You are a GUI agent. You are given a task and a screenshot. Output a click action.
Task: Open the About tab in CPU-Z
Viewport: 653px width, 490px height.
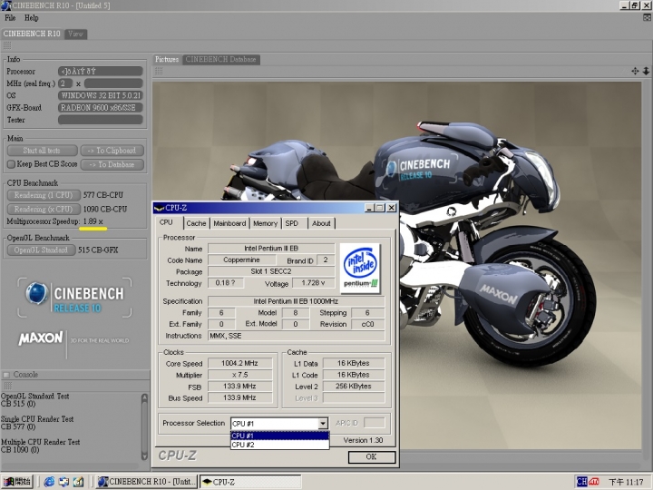click(321, 223)
